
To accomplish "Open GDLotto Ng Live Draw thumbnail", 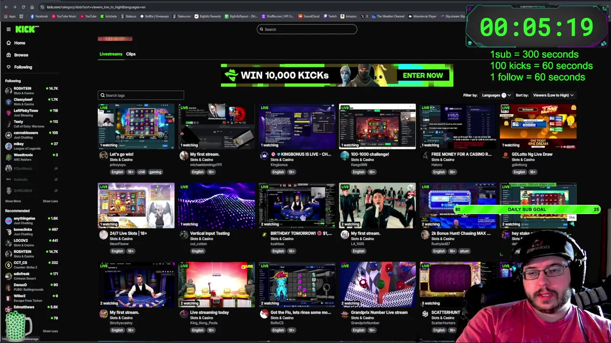I will pyautogui.click(x=538, y=126).
